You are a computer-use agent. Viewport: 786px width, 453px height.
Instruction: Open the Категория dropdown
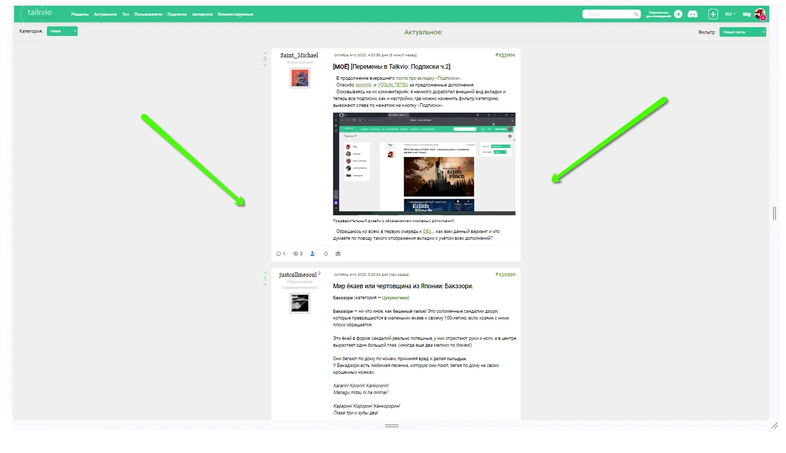62,31
